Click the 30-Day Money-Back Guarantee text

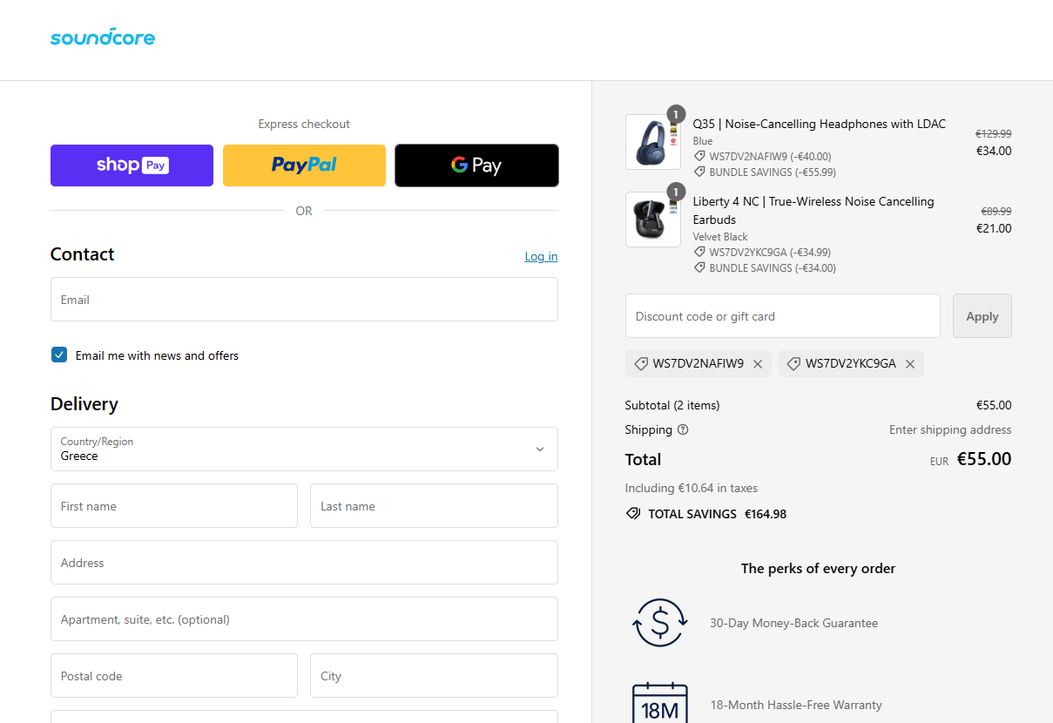point(793,623)
